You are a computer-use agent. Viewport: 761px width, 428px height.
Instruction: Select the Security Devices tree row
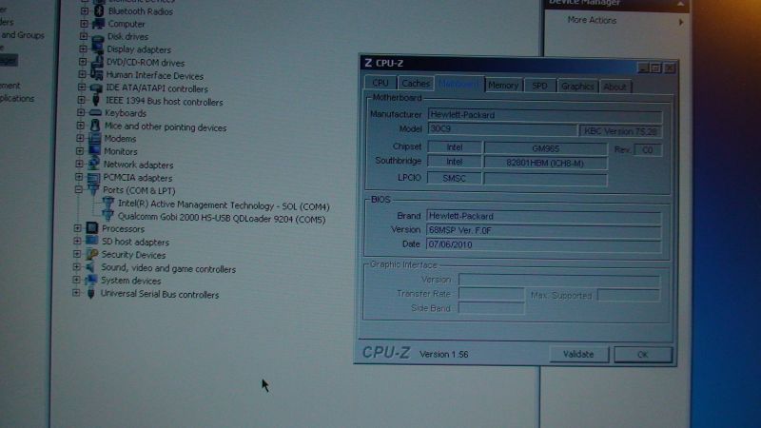coord(133,255)
